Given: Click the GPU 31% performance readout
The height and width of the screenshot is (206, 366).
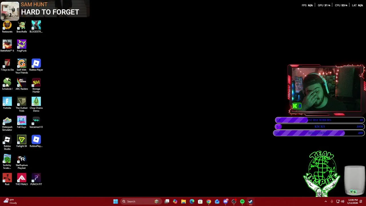Looking at the screenshot, I should click(324, 5).
